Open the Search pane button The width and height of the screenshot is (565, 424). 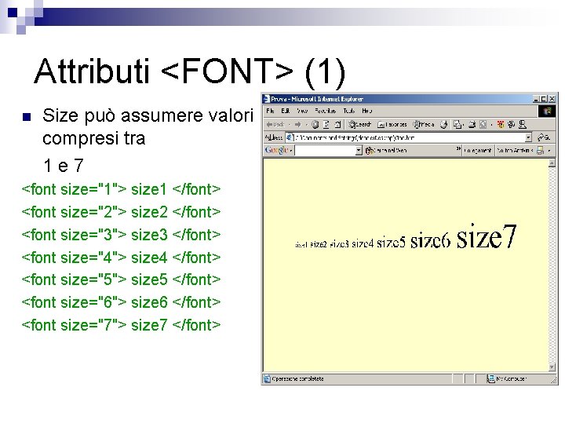[359, 124]
